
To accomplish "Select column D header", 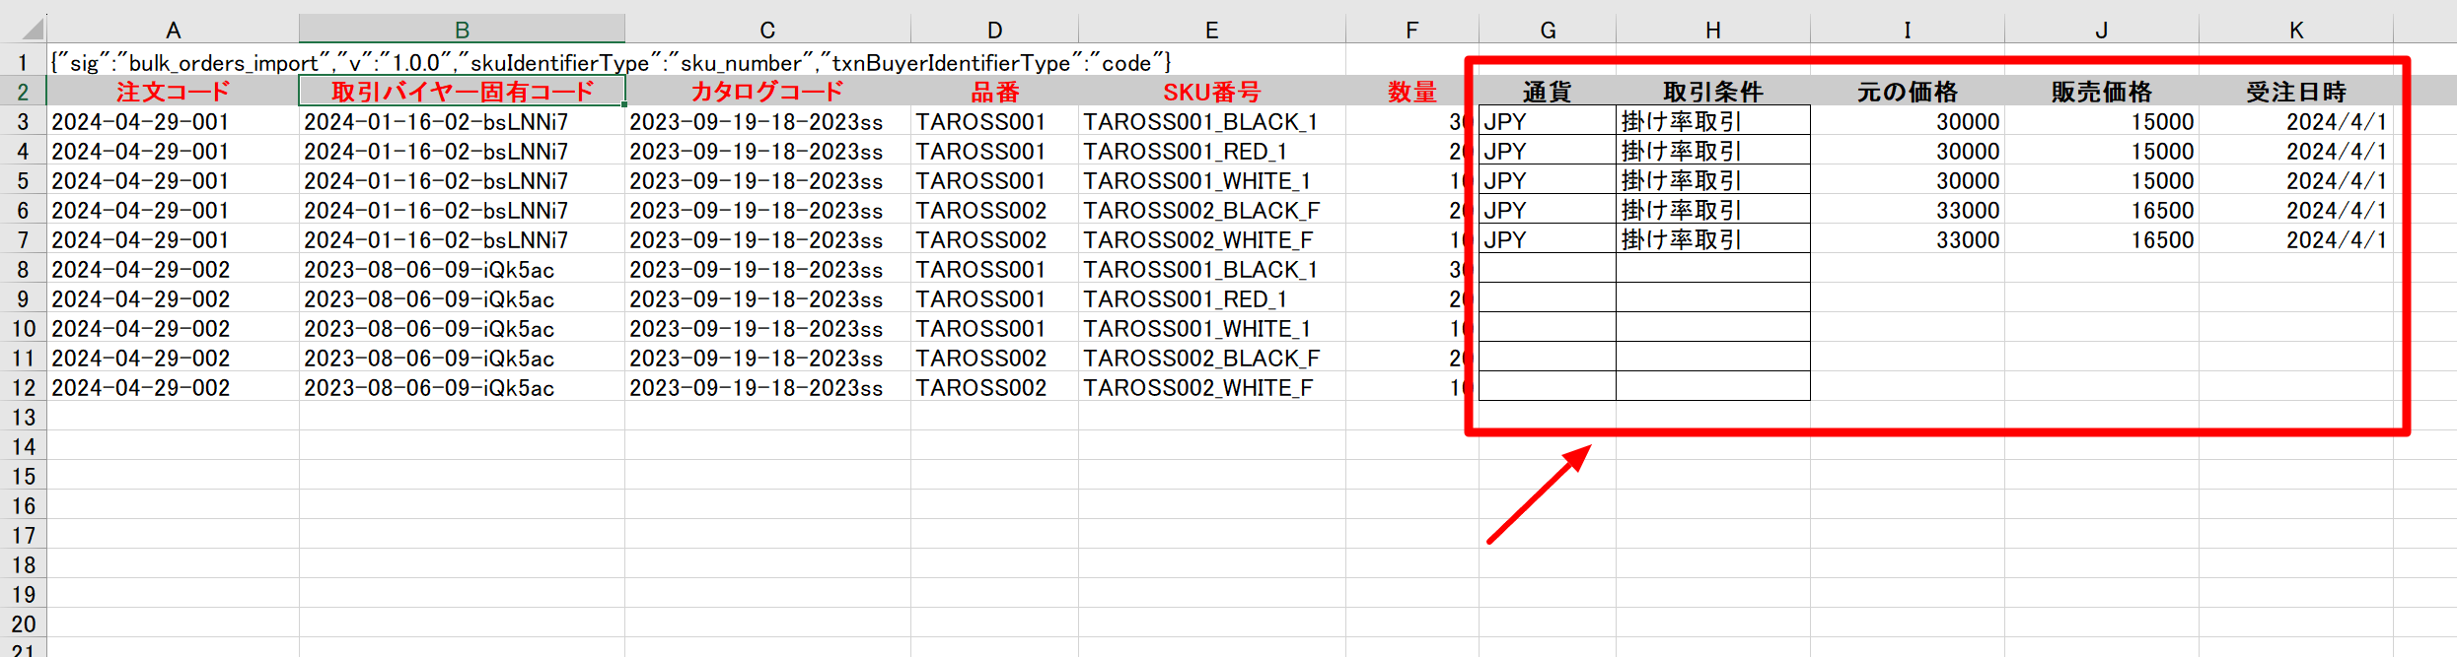I will click(994, 30).
